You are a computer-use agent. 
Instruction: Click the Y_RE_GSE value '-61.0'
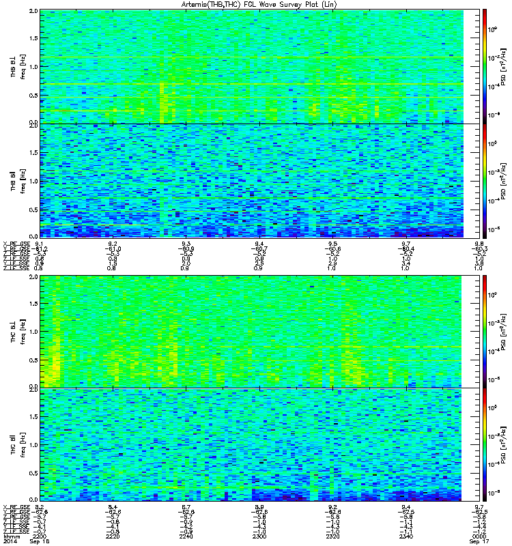(113, 249)
